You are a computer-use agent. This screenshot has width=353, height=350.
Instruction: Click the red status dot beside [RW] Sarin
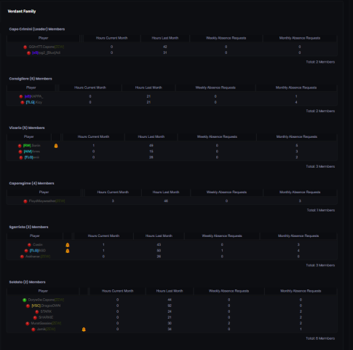pyautogui.click(x=20, y=146)
